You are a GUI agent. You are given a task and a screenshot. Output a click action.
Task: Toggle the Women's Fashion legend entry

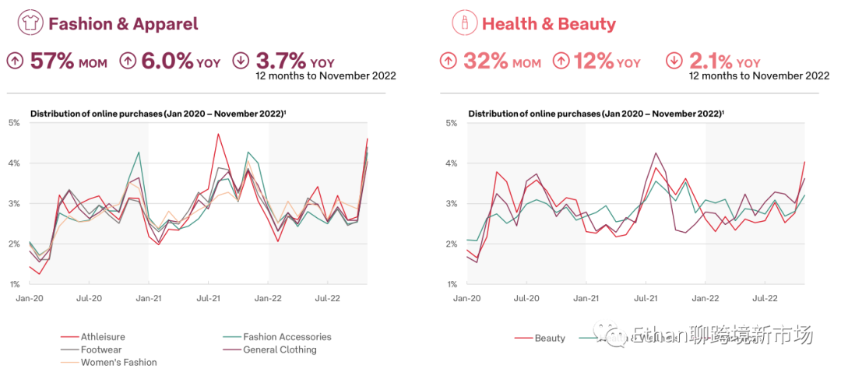pos(118,362)
